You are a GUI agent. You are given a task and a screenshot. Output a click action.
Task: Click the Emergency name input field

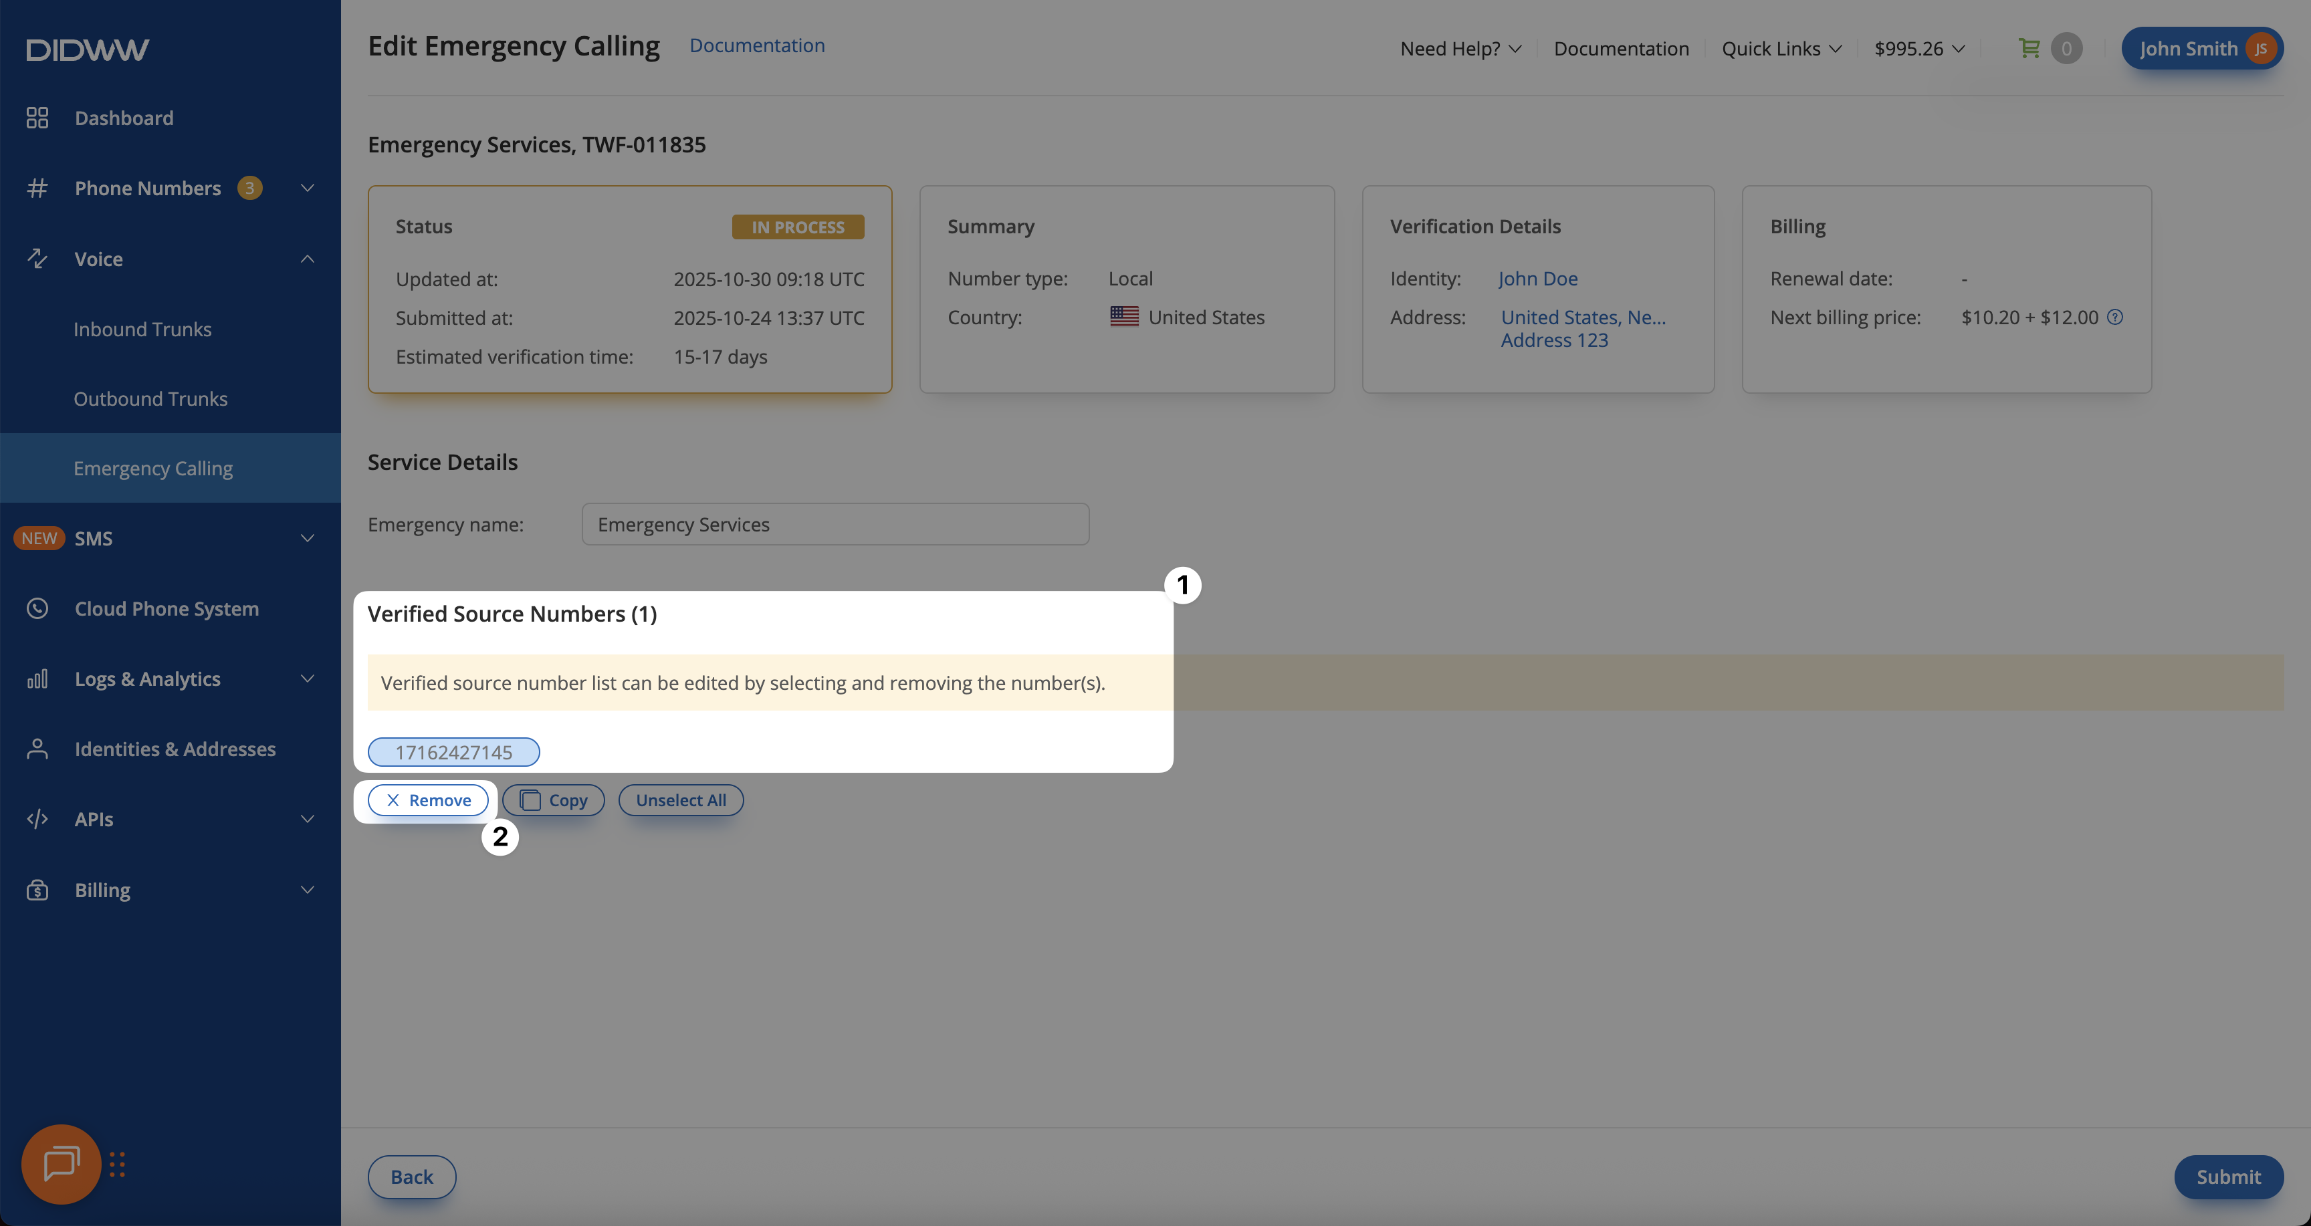pyautogui.click(x=835, y=525)
